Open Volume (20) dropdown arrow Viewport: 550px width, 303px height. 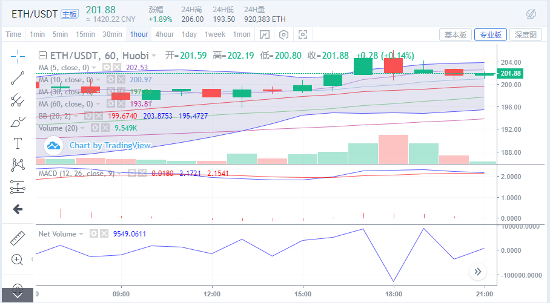(83, 128)
